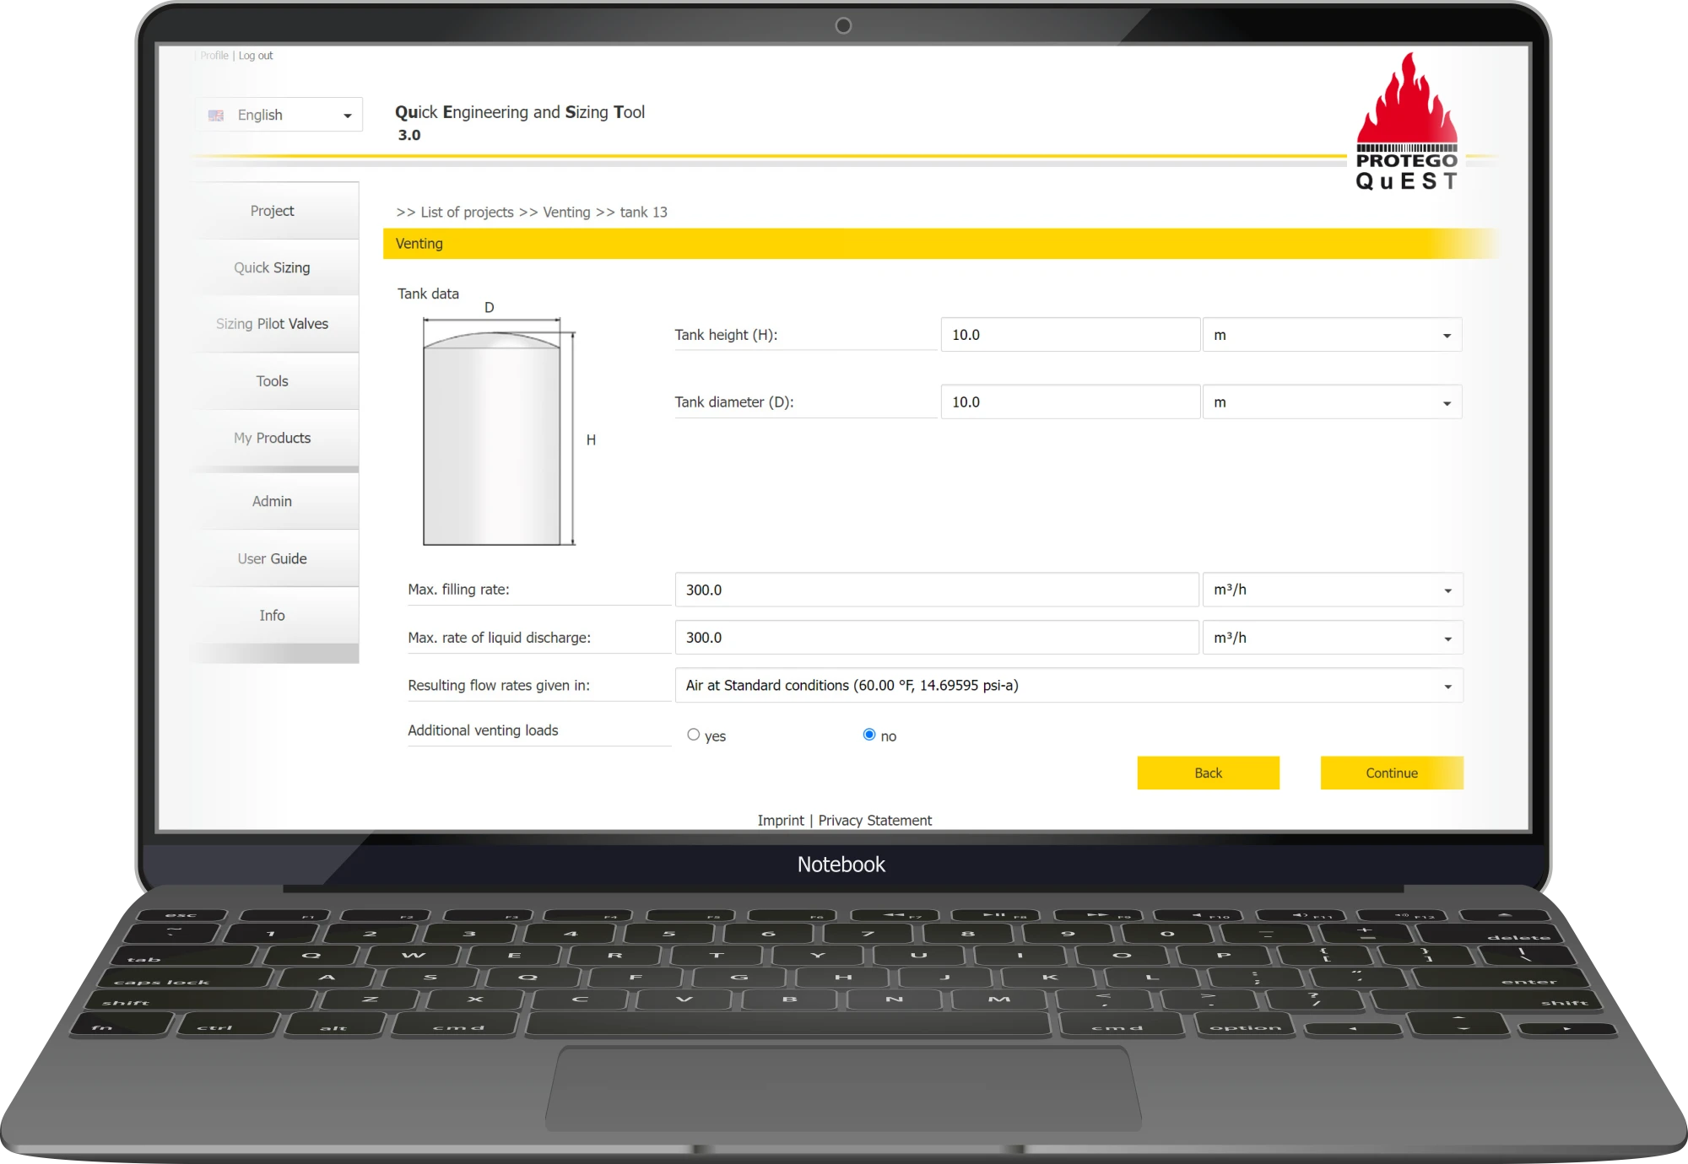Open the My Products menu item

(x=272, y=439)
